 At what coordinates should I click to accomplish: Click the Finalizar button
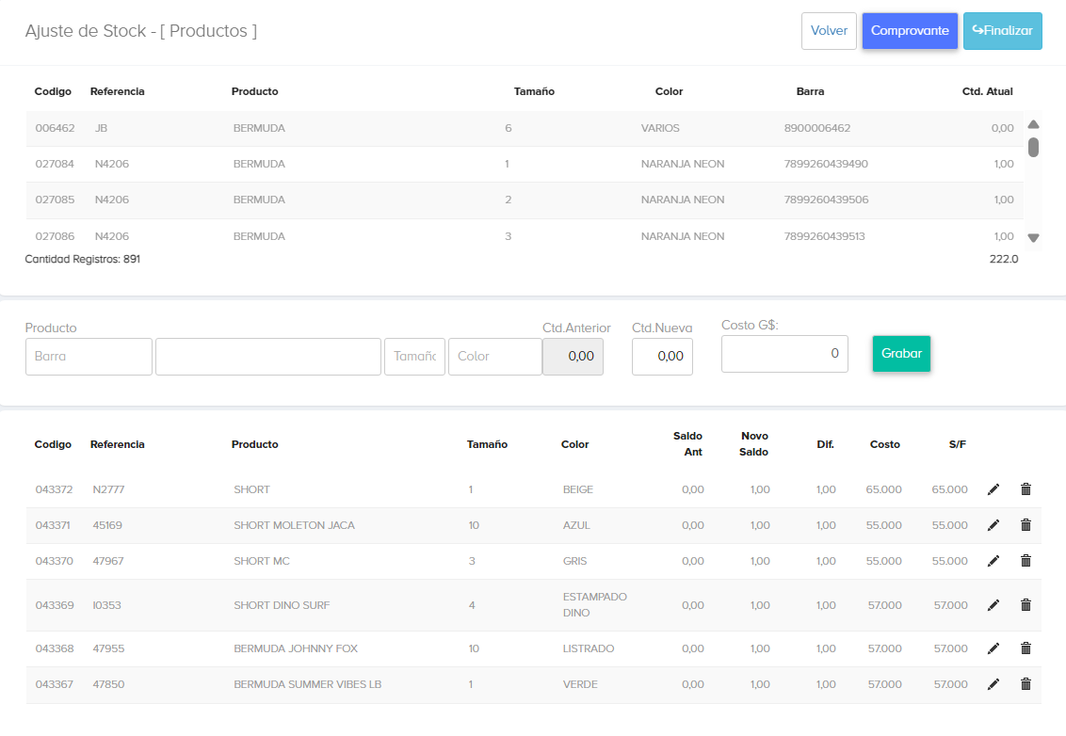click(1002, 31)
